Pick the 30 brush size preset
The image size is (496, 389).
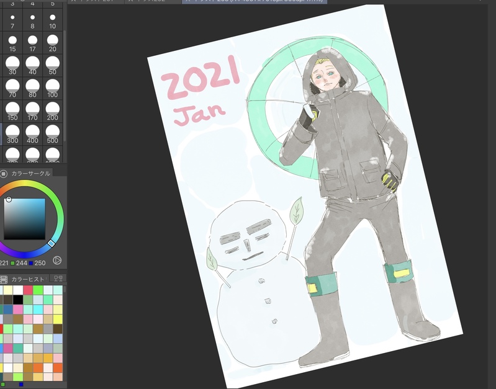(x=12, y=66)
